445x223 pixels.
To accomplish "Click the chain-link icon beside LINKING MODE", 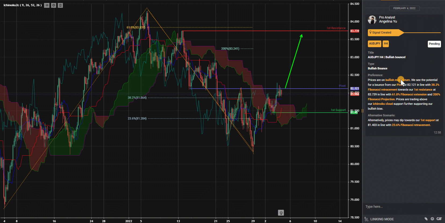I will [x=367, y=219].
